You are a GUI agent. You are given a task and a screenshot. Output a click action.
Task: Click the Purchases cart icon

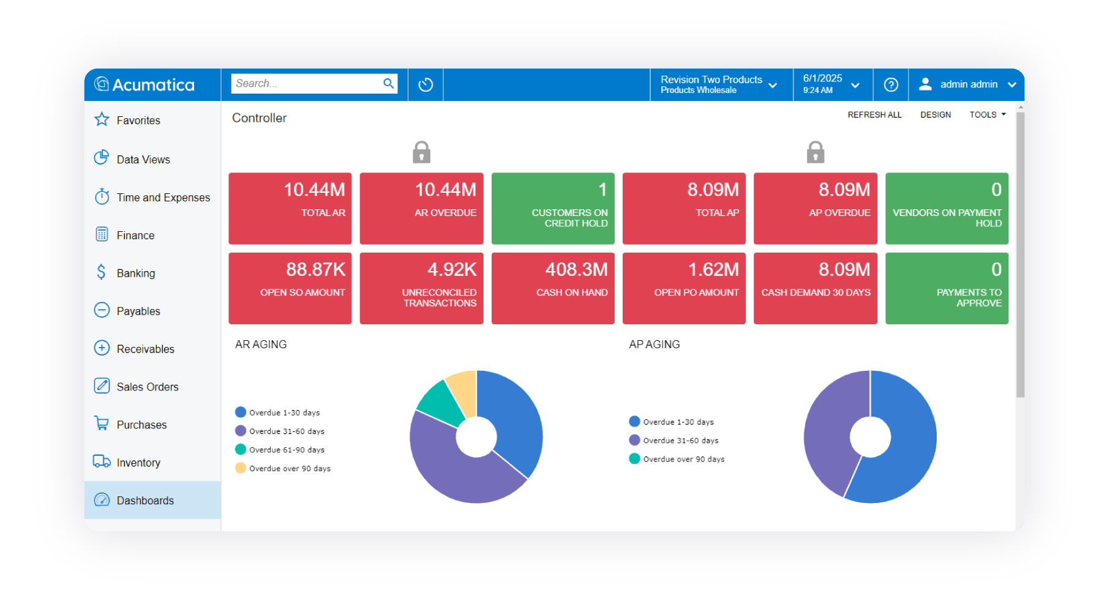tap(102, 423)
